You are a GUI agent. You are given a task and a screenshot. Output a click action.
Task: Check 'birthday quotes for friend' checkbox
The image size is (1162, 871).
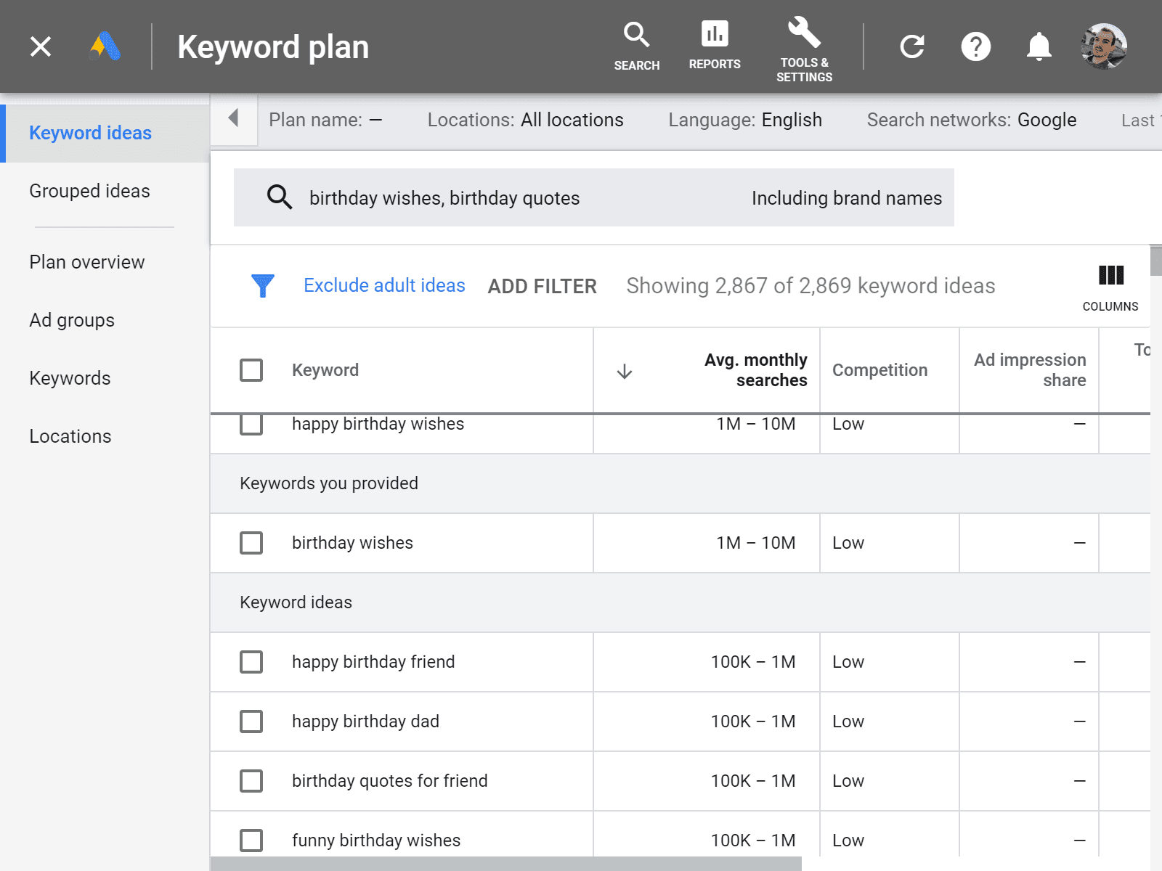pos(251,781)
